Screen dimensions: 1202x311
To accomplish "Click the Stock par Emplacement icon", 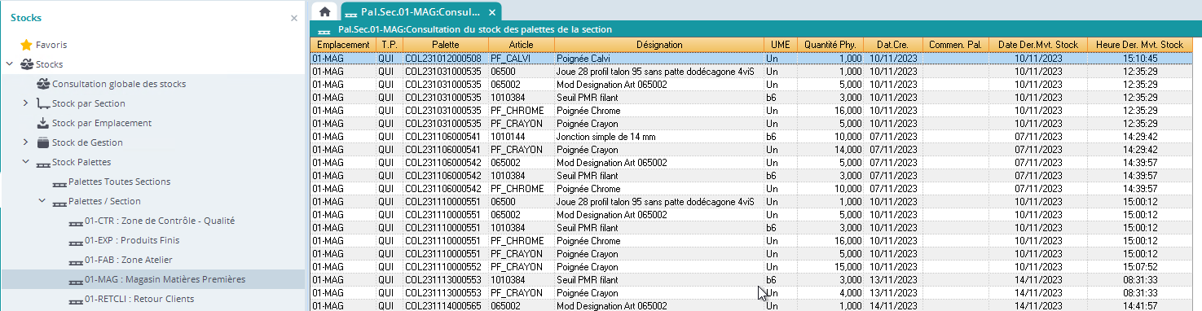I will click(43, 123).
